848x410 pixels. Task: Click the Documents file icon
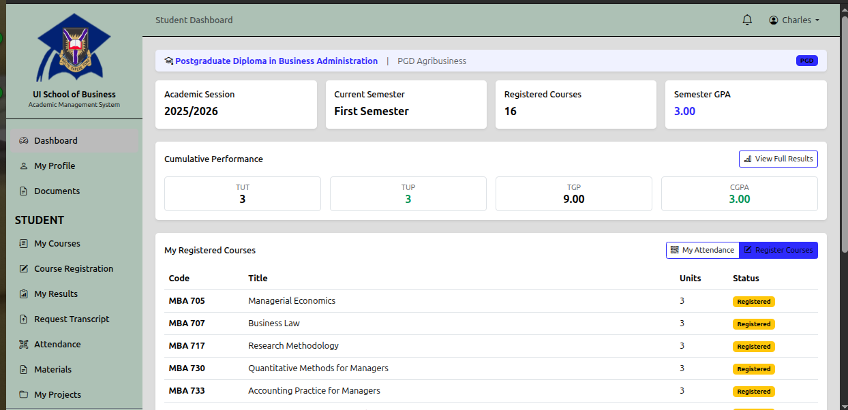[24, 191]
